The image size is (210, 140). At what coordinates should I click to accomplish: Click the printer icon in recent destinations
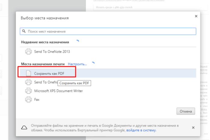coord(29,51)
